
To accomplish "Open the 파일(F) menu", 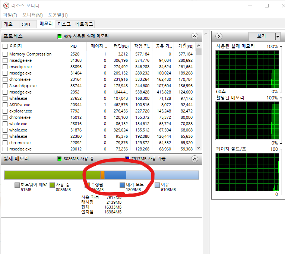I will pos(10,15).
